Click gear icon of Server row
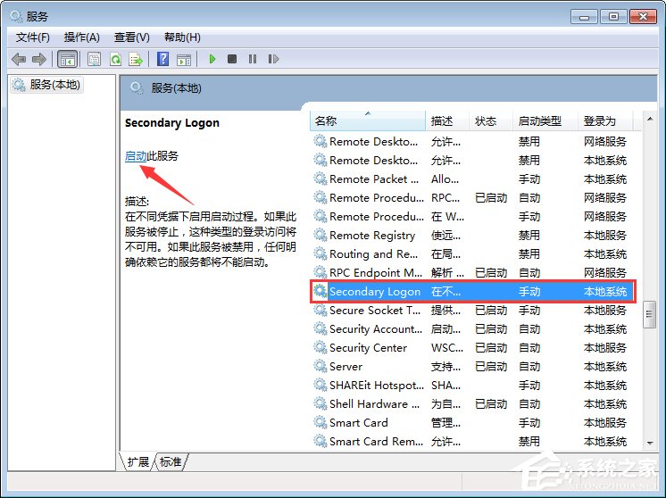Viewport: 666px width, 498px height. click(x=320, y=366)
